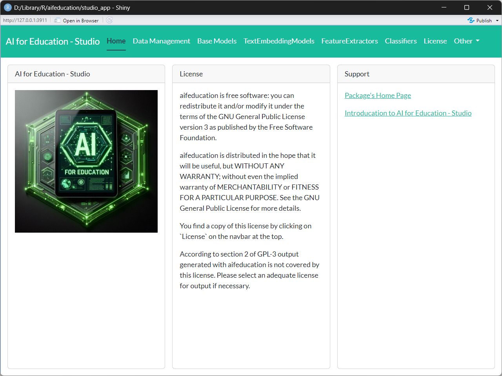This screenshot has width=502, height=376.
Task: Open the Package's Home Page link
Action: pyautogui.click(x=378, y=96)
